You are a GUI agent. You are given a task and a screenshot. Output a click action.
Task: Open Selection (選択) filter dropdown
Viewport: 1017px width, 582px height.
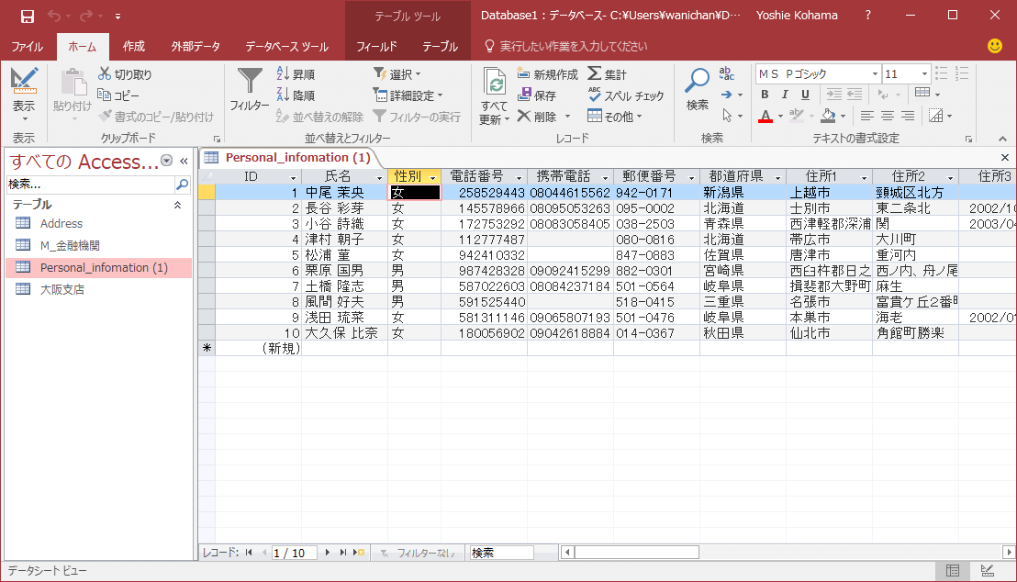[397, 74]
